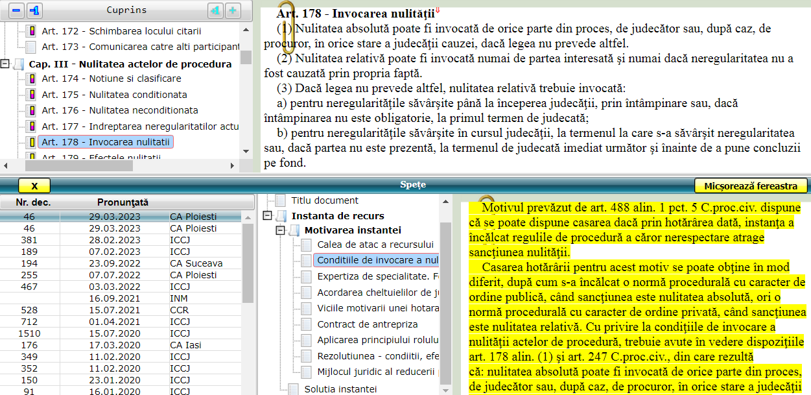Click the page icon beside Viciile motivarii

(x=307, y=308)
